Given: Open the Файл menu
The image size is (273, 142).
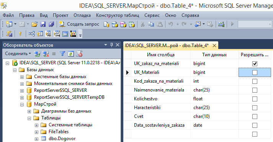Looking at the screenshot, I should 8,15.
